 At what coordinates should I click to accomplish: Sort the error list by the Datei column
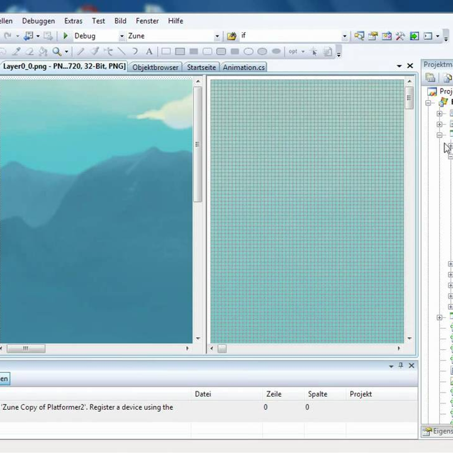(x=227, y=394)
